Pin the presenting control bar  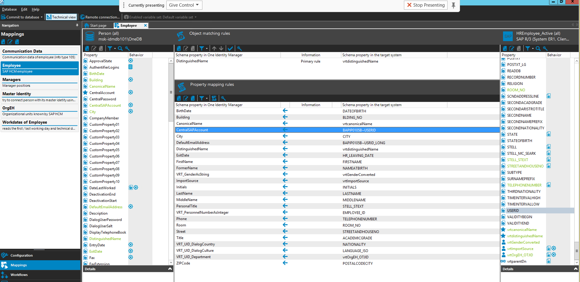pos(453,5)
